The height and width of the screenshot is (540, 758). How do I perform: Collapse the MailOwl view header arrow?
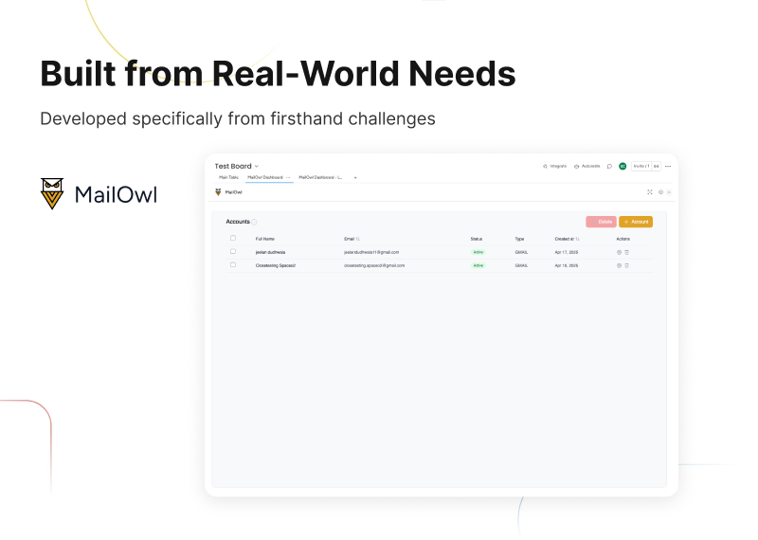point(670,192)
